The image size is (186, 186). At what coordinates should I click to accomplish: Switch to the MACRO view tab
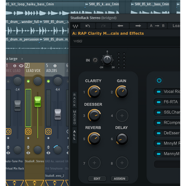tap(74, 117)
